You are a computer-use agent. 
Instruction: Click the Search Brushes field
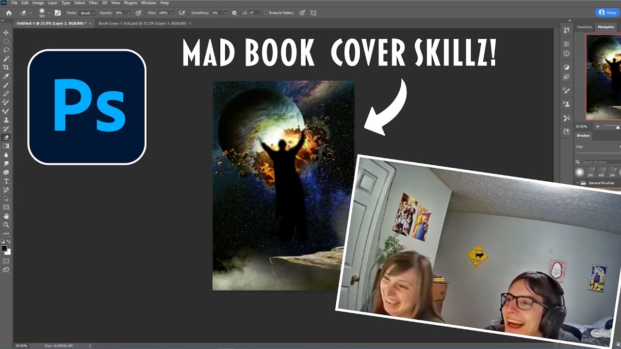[601, 162]
